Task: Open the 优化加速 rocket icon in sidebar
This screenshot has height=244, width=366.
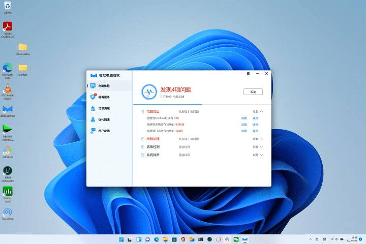Action: coord(93,119)
